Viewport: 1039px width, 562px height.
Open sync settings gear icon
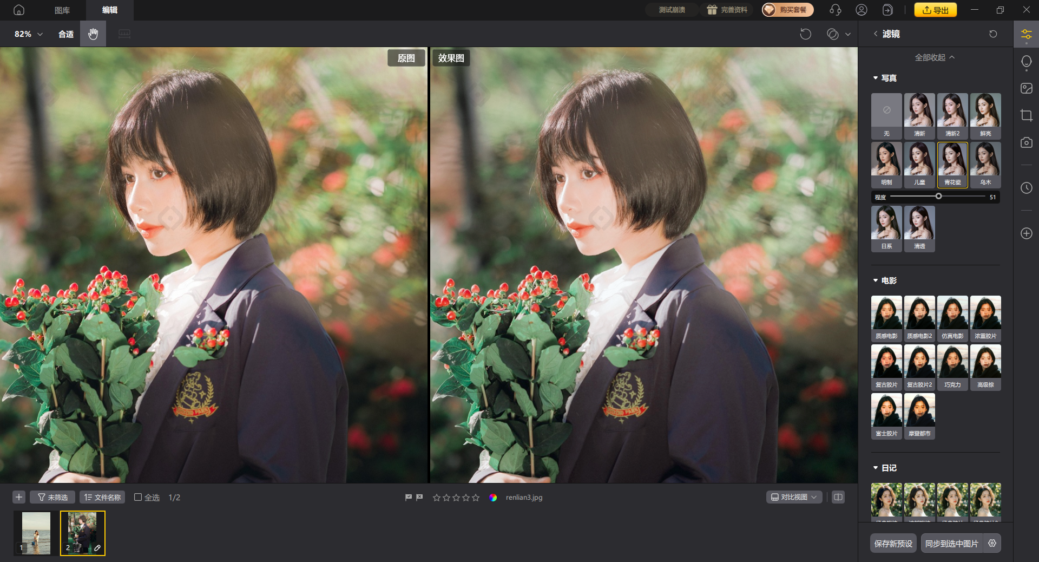992,543
